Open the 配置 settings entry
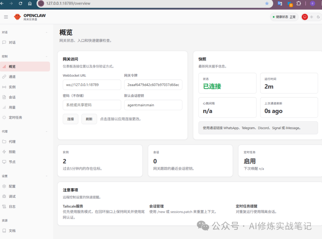 pos(12,186)
